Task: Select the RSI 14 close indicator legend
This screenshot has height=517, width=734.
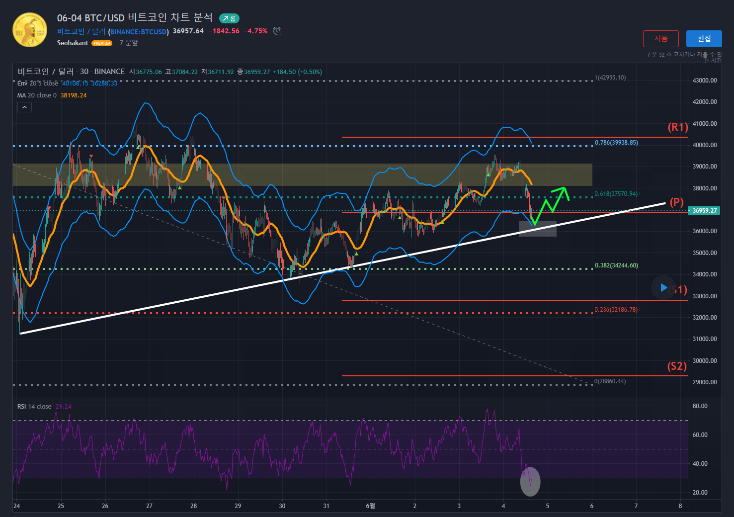Action: click(x=34, y=407)
